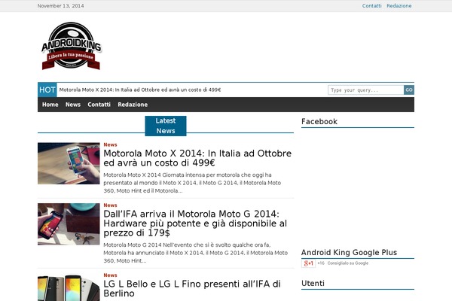Open Contatti link in top bar

(x=371, y=6)
